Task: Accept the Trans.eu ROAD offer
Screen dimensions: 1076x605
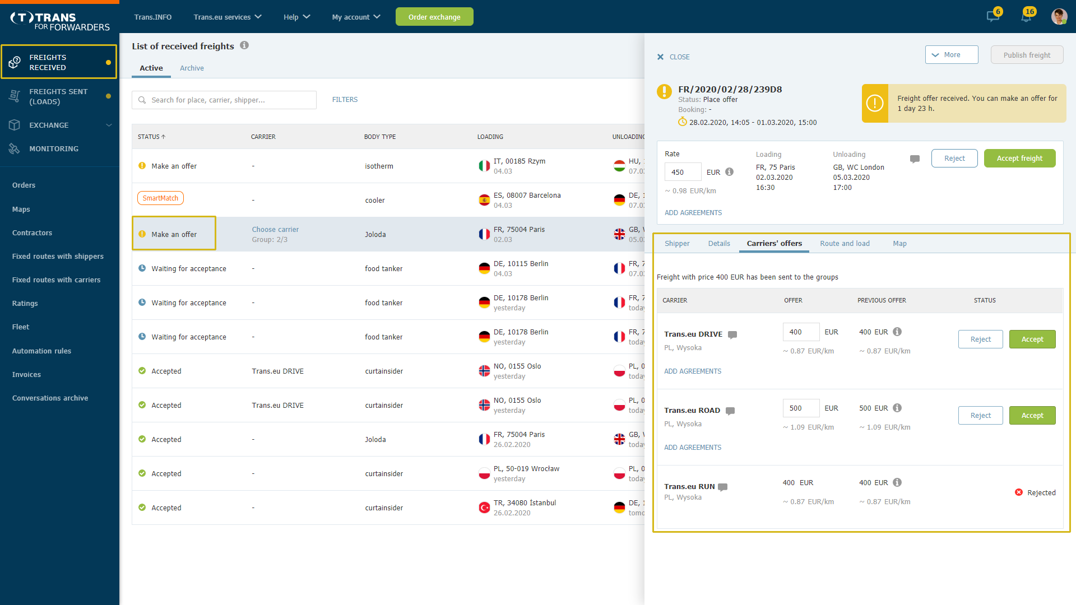Action: point(1032,415)
